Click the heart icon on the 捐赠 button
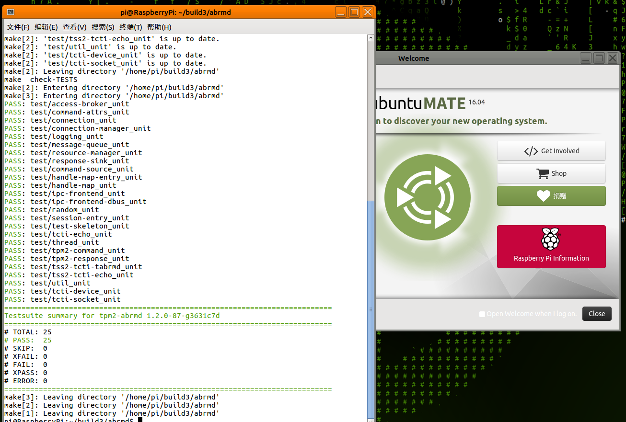 (x=543, y=196)
